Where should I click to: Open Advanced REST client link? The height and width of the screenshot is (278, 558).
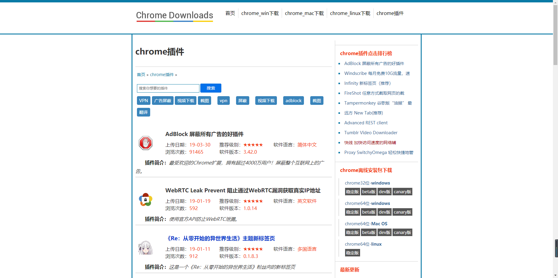[x=366, y=123]
